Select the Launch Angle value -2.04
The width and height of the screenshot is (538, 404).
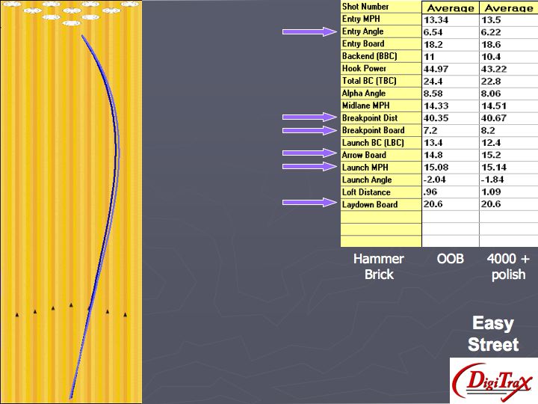tap(450, 180)
